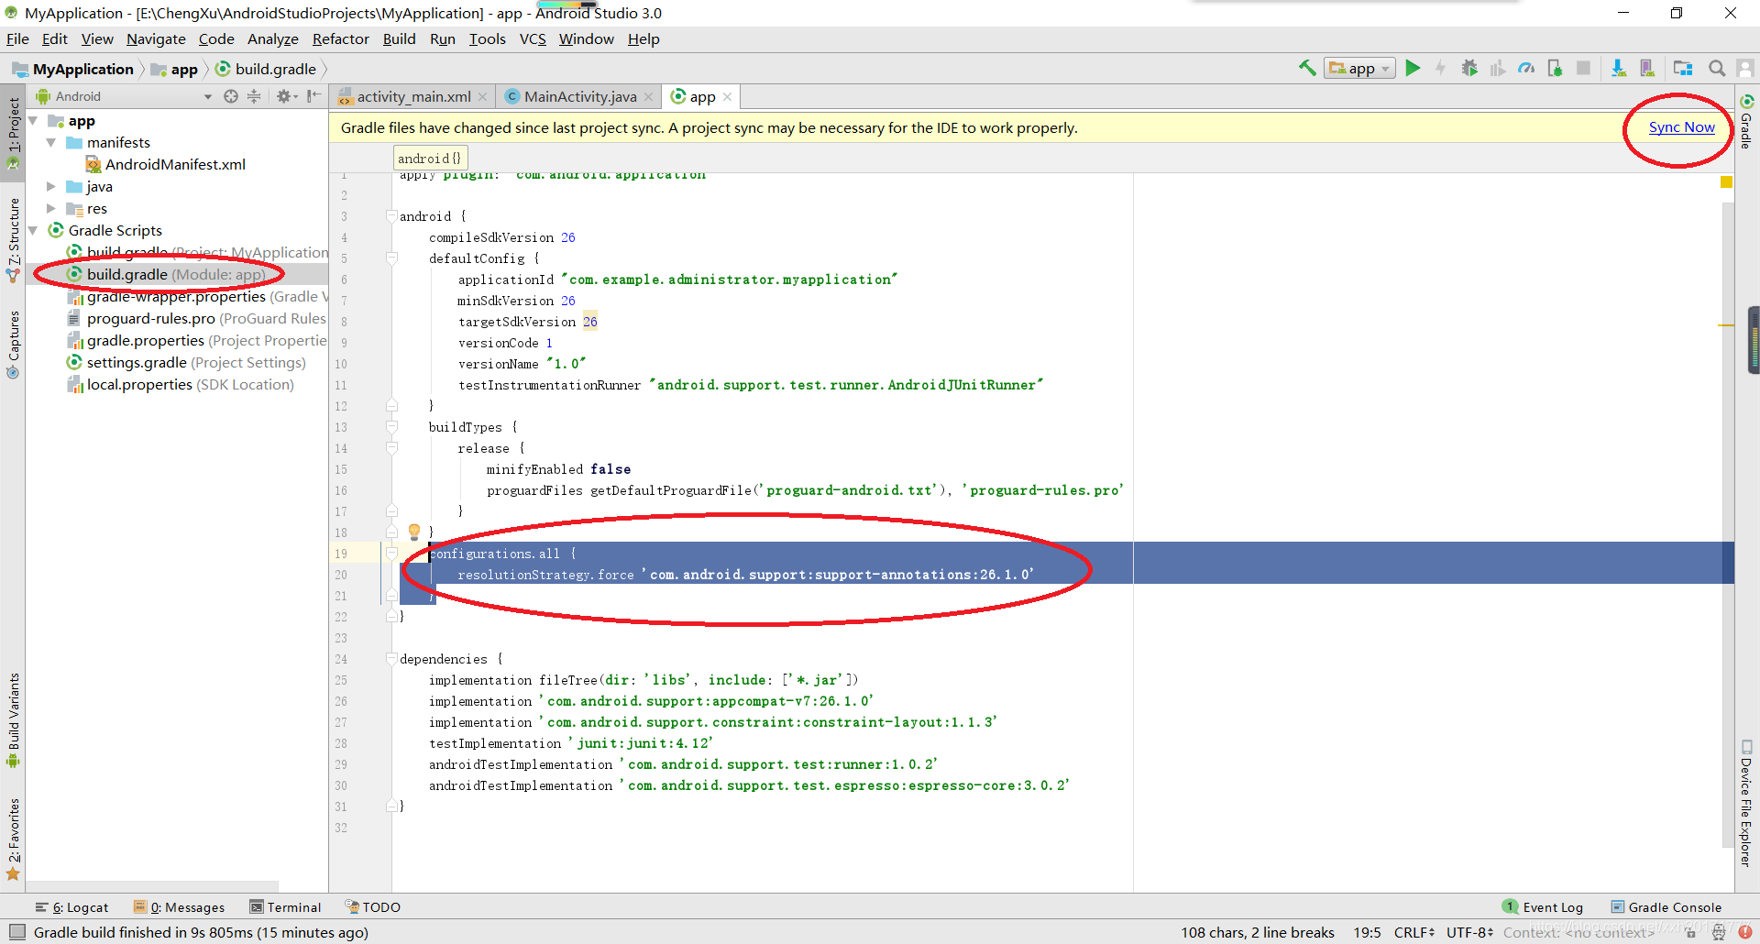Run the app with the green play button
Image resolution: width=1760 pixels, height=944 pixels.
tap(1413, 68)
